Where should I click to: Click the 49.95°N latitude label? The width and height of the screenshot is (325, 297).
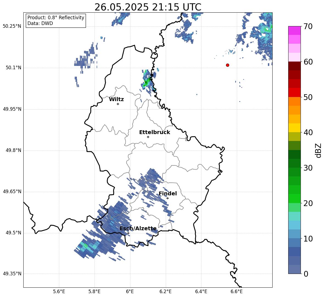tap(12, 109)
